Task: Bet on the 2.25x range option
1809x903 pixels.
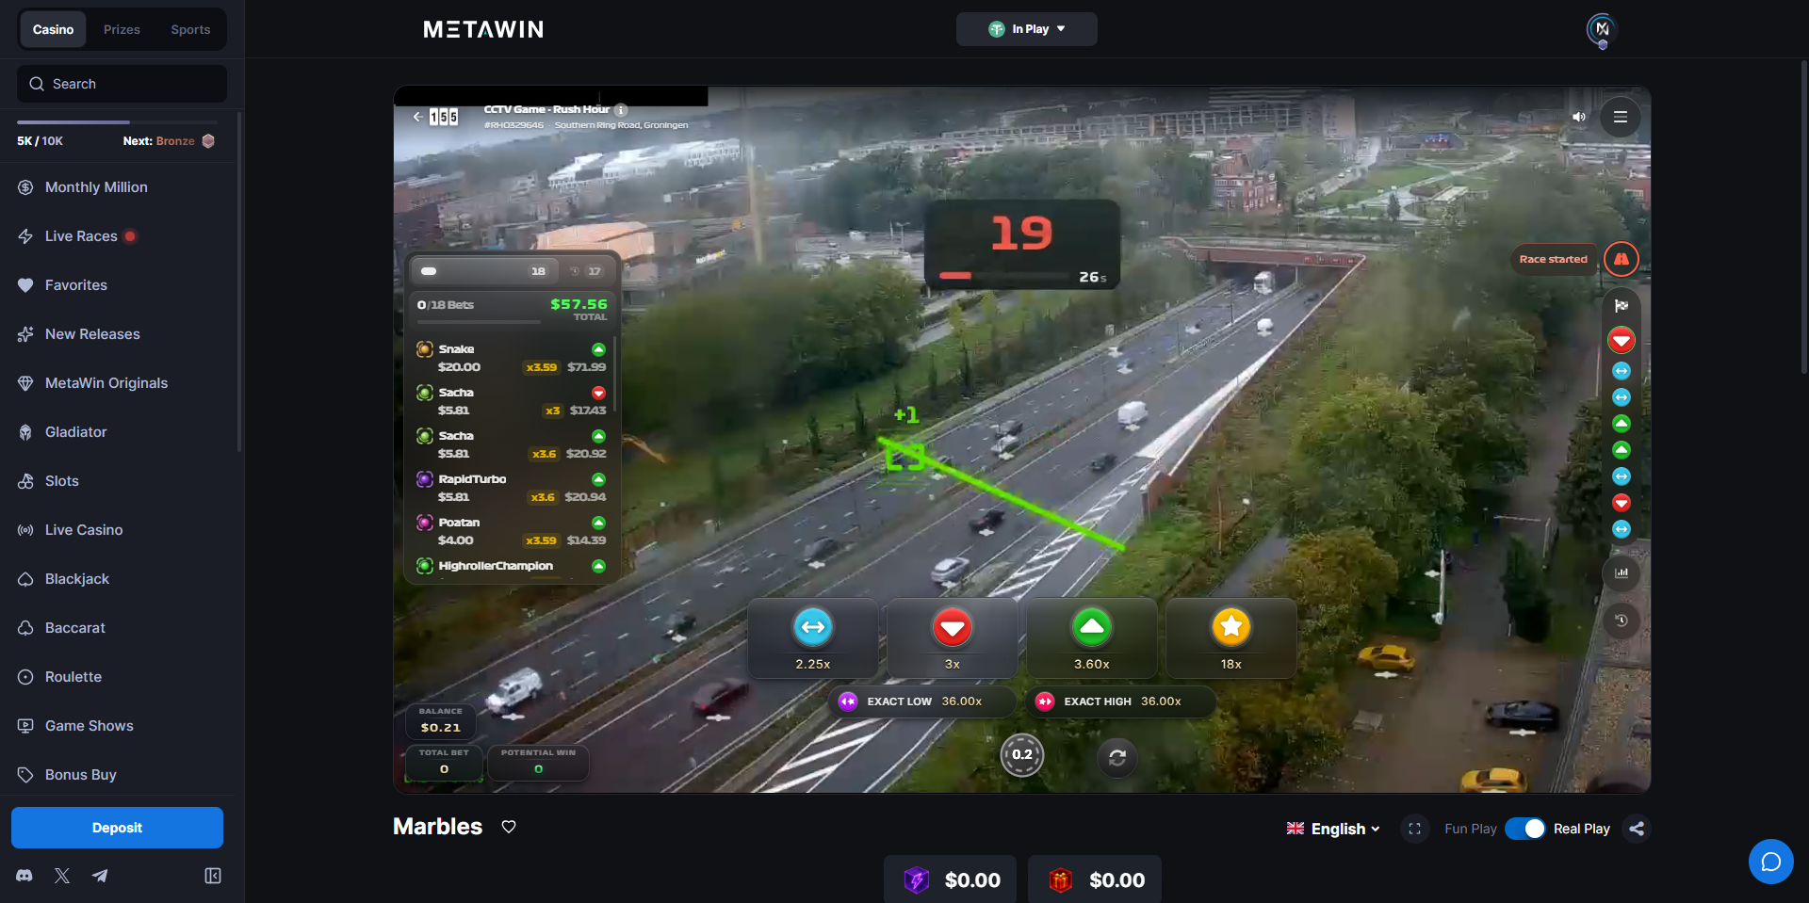Action: [813, 639]
